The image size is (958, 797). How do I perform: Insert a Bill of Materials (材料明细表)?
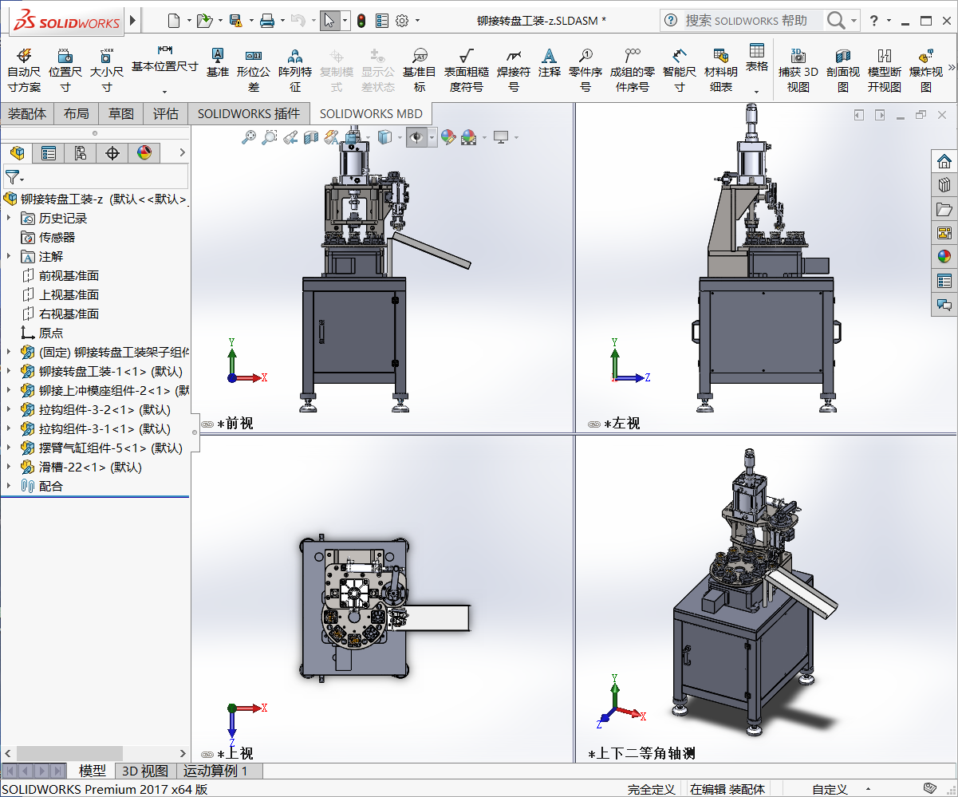coord(721,70)
